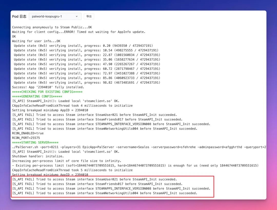
Task: Open the palworld-koqougru-1 pod dropdown
Action: coord(55,16)
